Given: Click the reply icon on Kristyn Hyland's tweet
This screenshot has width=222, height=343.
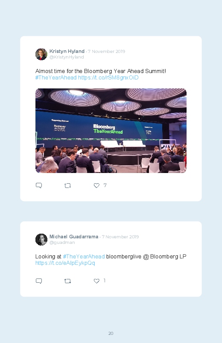Looking at the screenshot, I should 39,185.
